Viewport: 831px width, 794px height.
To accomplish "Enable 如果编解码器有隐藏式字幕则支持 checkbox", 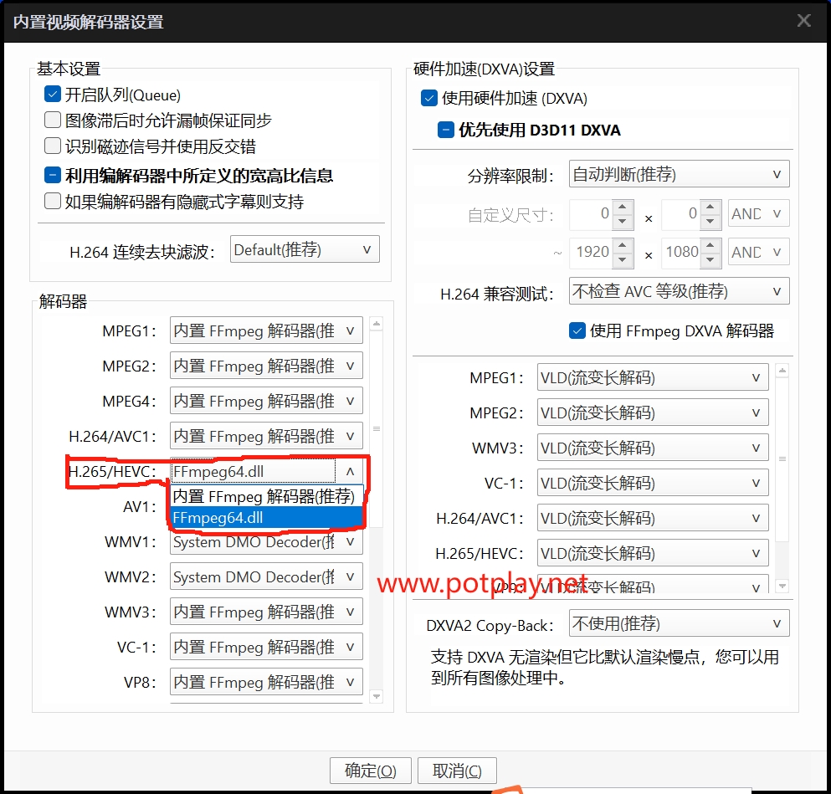I will click(53, 202).
